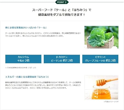Click the エネルギーの源となる健康素材「はちみつ」 heading
This screenshot has width=124, height=110.
(27, 77)
